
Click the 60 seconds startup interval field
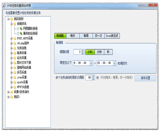click(x=89, y=78)
